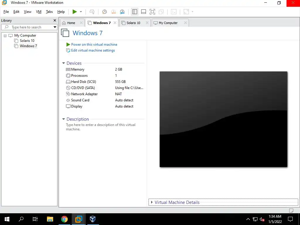
Task: Click the Send Ctrl+Alt+Del toolbar icon
Action: click(92, 12)
